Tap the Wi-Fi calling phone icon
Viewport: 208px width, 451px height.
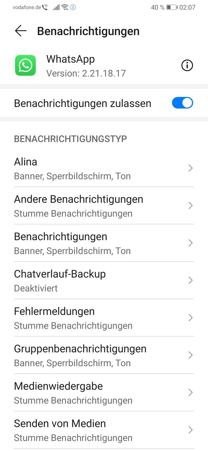click(x=45, y=7)
